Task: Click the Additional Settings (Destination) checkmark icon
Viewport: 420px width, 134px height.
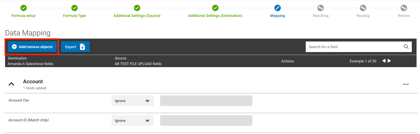Action: pyautogui.click(x=215, y=8)
